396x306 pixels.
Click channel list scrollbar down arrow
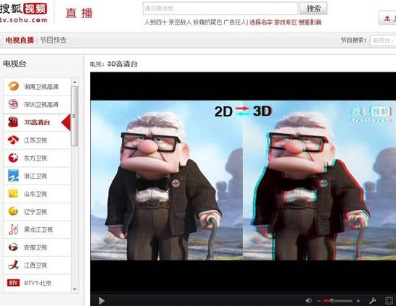click(x=75, y=289)
